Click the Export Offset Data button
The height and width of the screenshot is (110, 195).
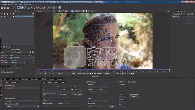coord(134,95)
